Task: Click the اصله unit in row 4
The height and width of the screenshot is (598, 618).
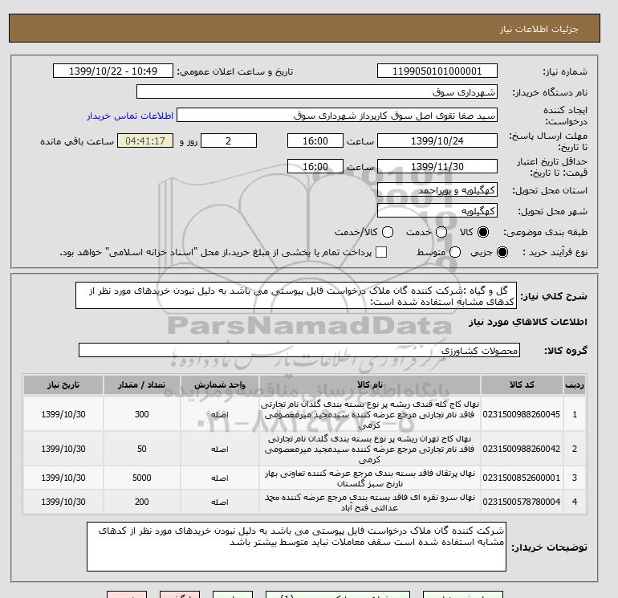Action: [220, 502]
